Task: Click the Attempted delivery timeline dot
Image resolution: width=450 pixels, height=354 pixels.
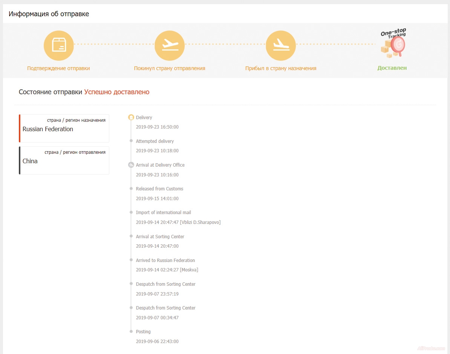Action: pyautogui.click(x=131, y=141)
